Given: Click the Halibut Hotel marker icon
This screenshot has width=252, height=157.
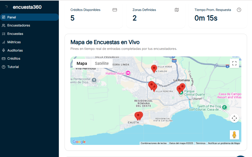Looking at the screenshot, I should 128,73.
